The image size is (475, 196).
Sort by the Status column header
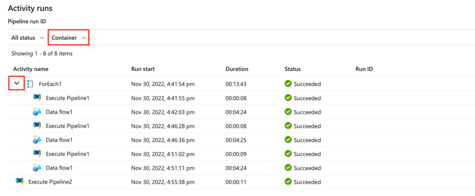point(292,69)
